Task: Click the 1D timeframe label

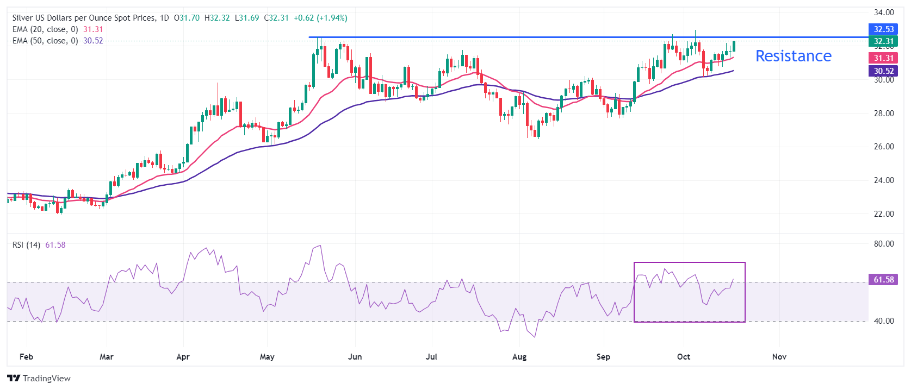Action: (164, 18)
